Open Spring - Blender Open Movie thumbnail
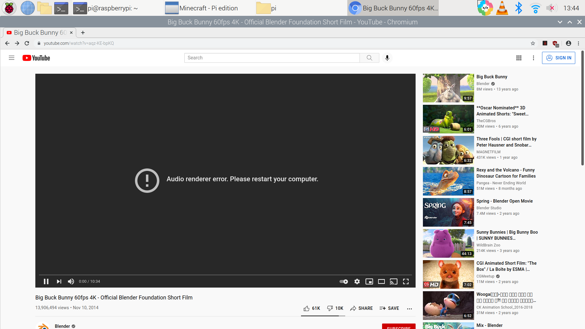 pos(448,212)
